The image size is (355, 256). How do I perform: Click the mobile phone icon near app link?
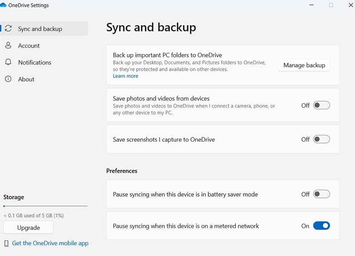tap(6, 243)
